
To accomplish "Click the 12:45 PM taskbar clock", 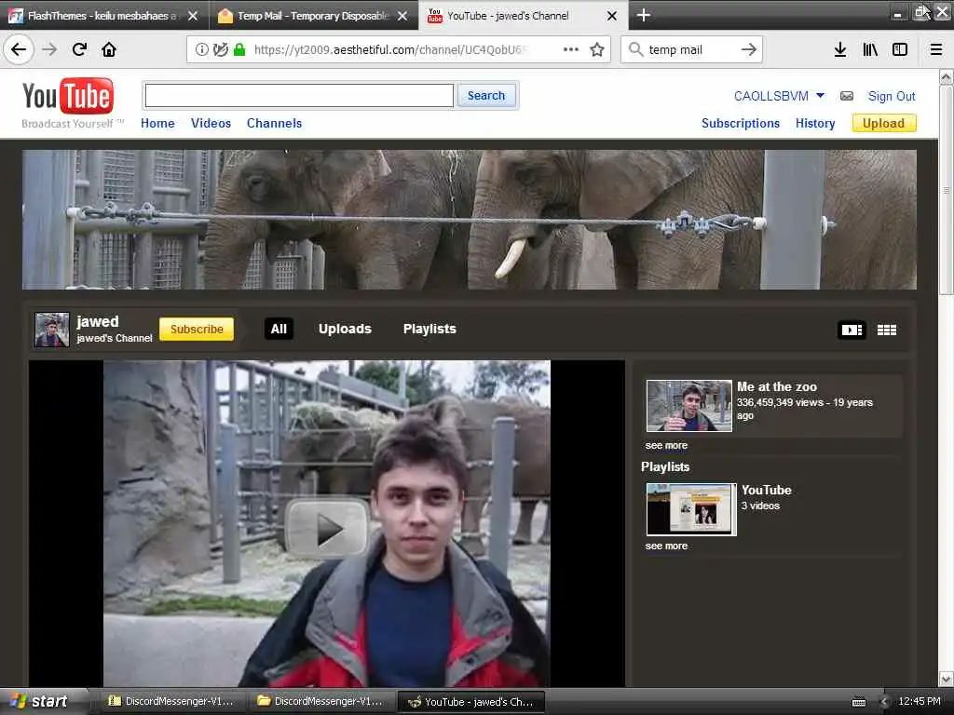I will tap(920, 701).
